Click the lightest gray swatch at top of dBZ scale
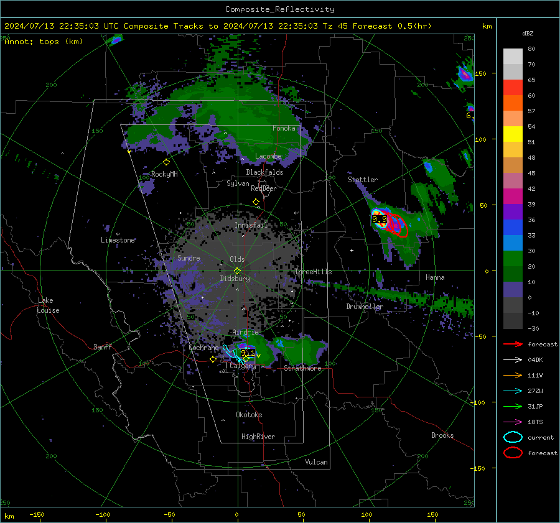Viewport: 560px width, 523px height. (x=513, y=57)
